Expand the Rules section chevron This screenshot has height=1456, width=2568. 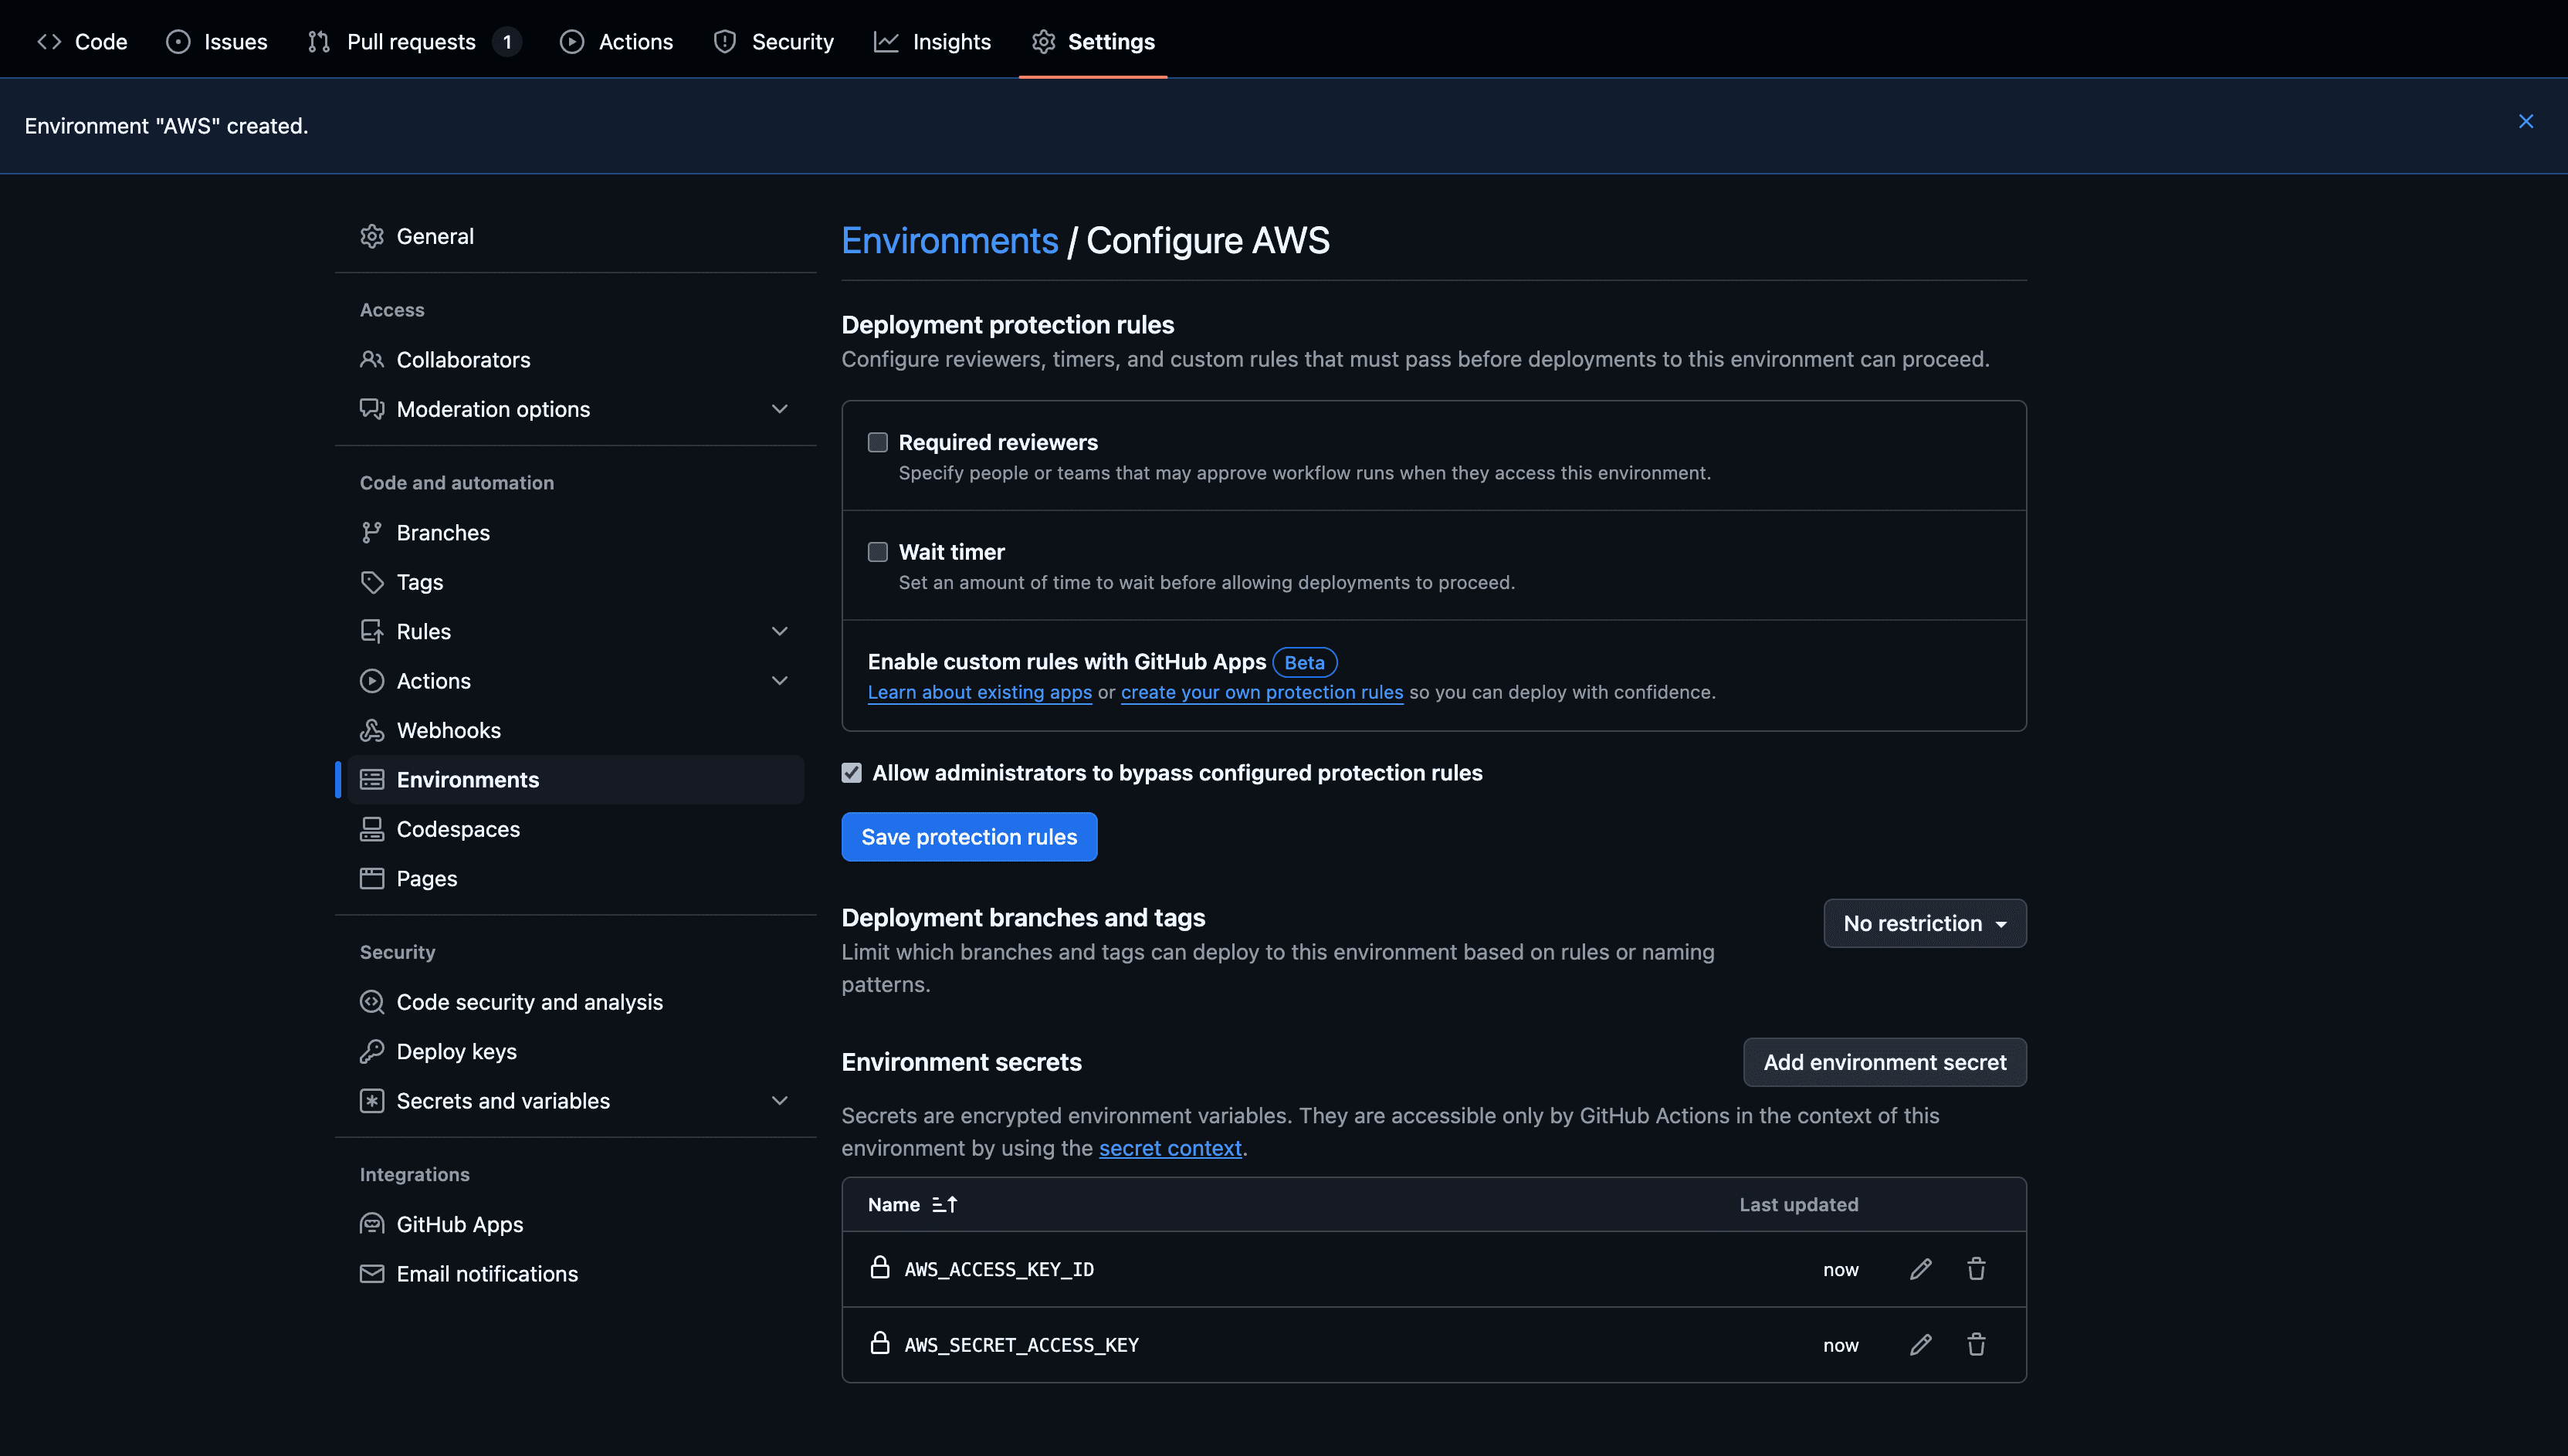click(x=780, y=631)
